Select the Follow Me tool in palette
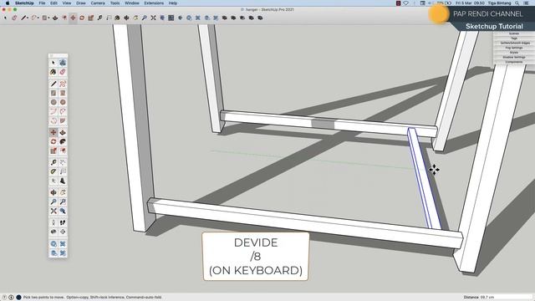Viewport: 535px width, 301px height. [63, 141]
